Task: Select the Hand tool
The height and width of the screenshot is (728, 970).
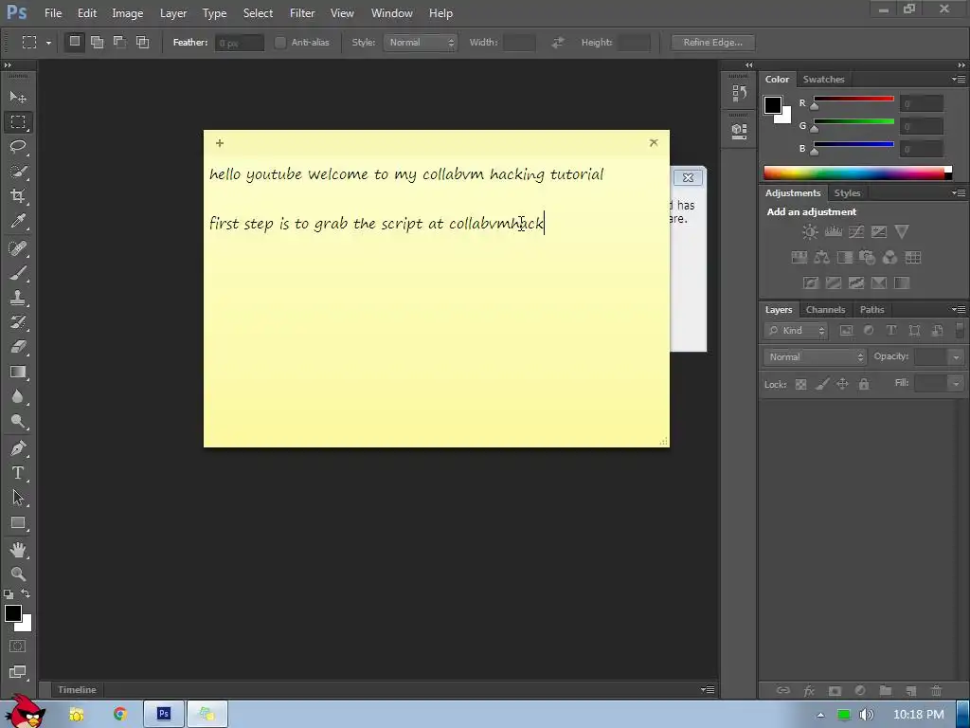Action: 18,550
